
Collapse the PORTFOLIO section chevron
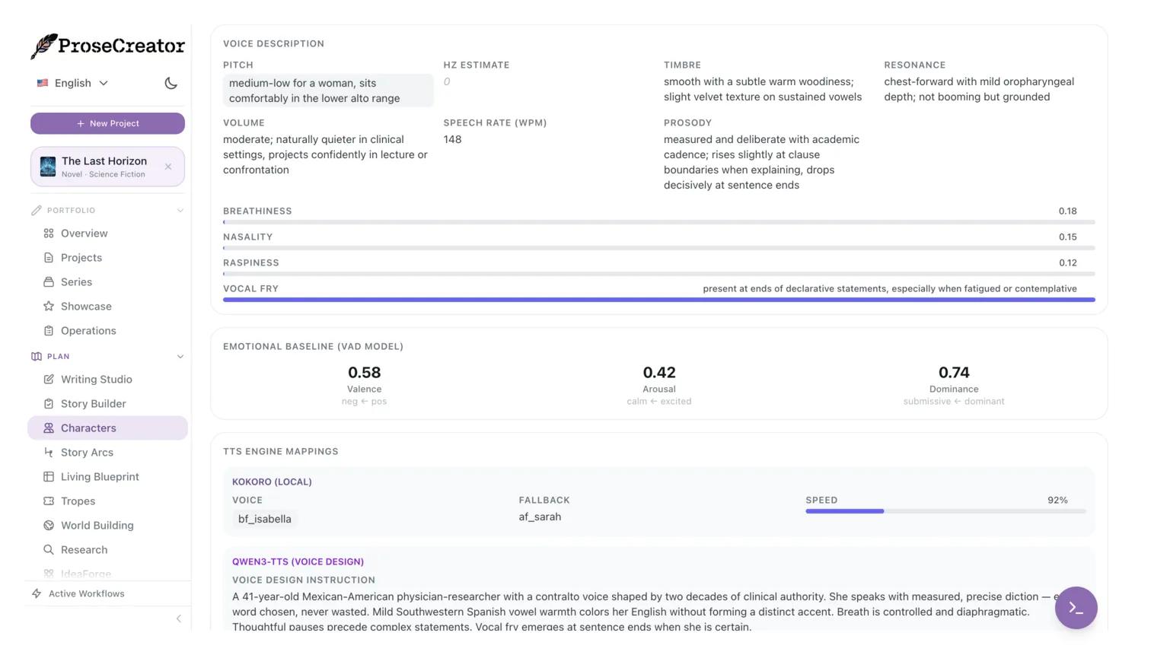(180, 210)
